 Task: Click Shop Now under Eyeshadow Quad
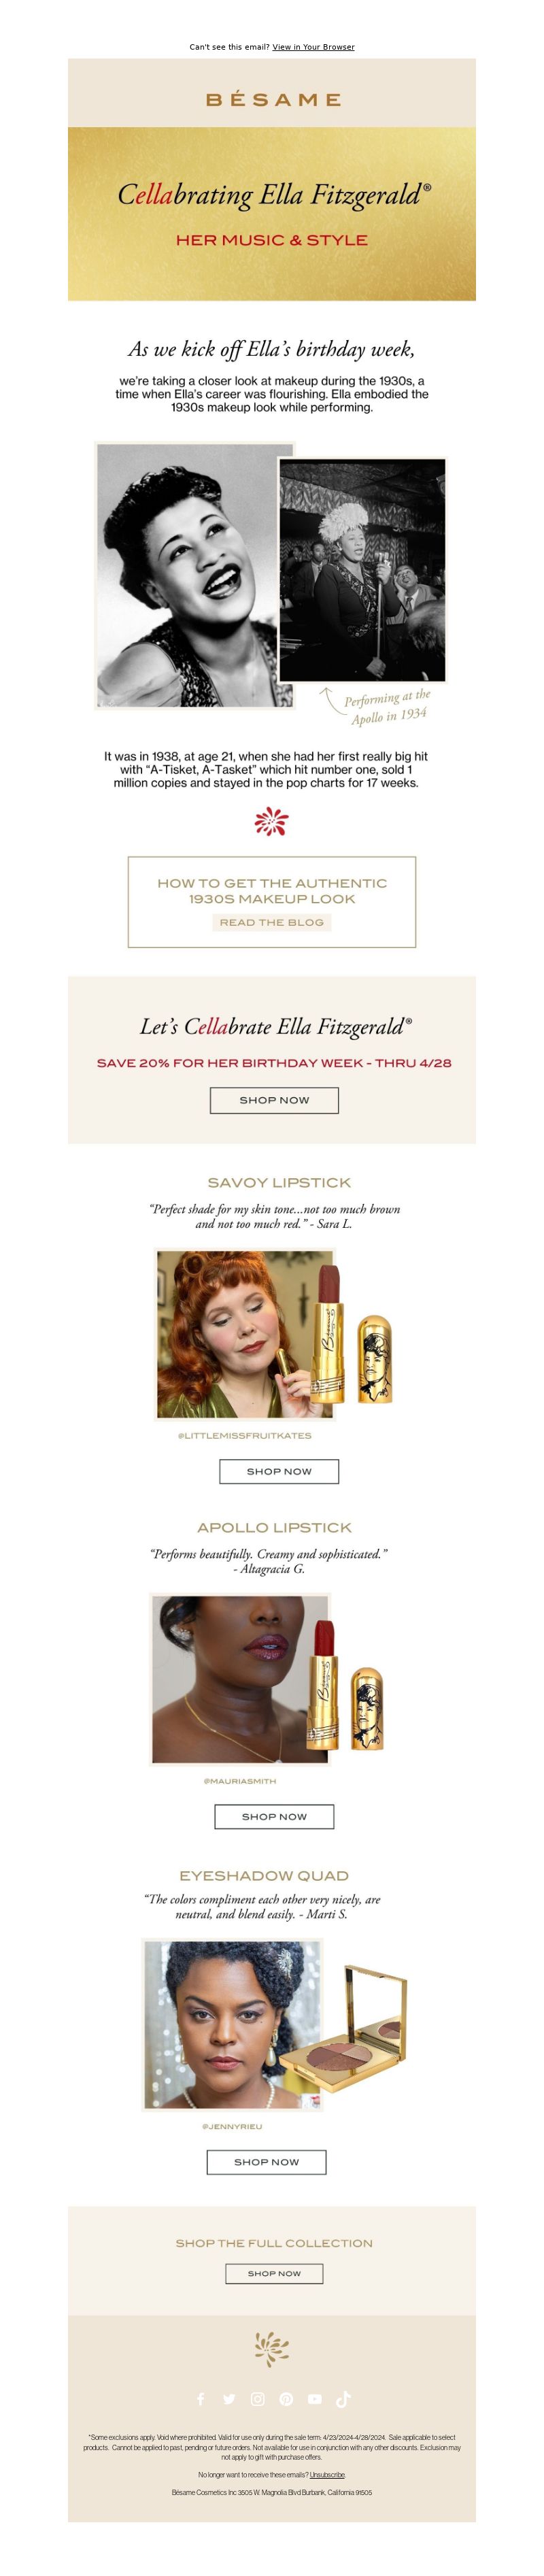[266, 2161]
